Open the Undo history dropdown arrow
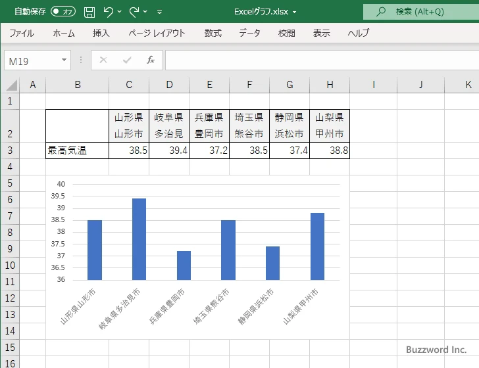This screenshot has height=368, width=479. (x=120, y=12)
